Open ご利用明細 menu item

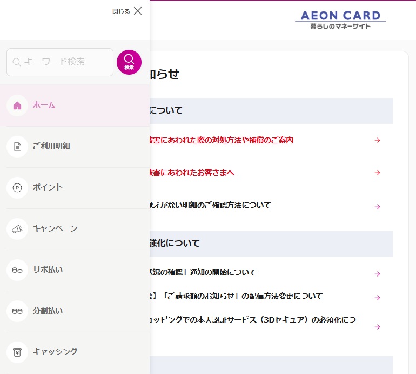51,147
